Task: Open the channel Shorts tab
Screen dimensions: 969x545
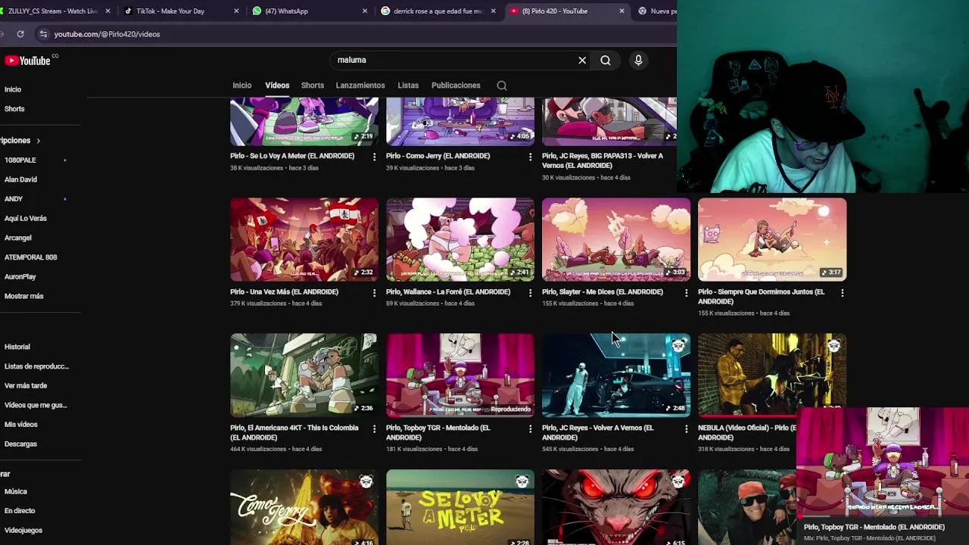Action: click(312, 86)
